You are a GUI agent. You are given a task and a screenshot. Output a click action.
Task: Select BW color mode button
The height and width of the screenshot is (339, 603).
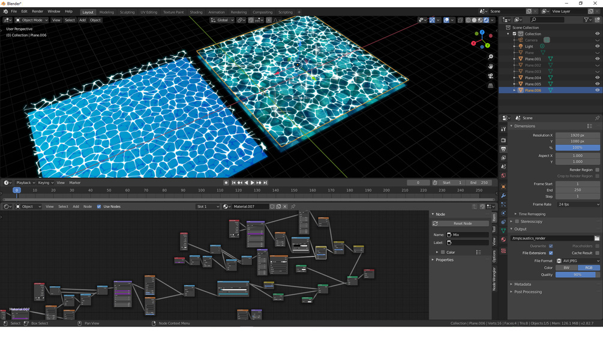(x=566, y=268)
